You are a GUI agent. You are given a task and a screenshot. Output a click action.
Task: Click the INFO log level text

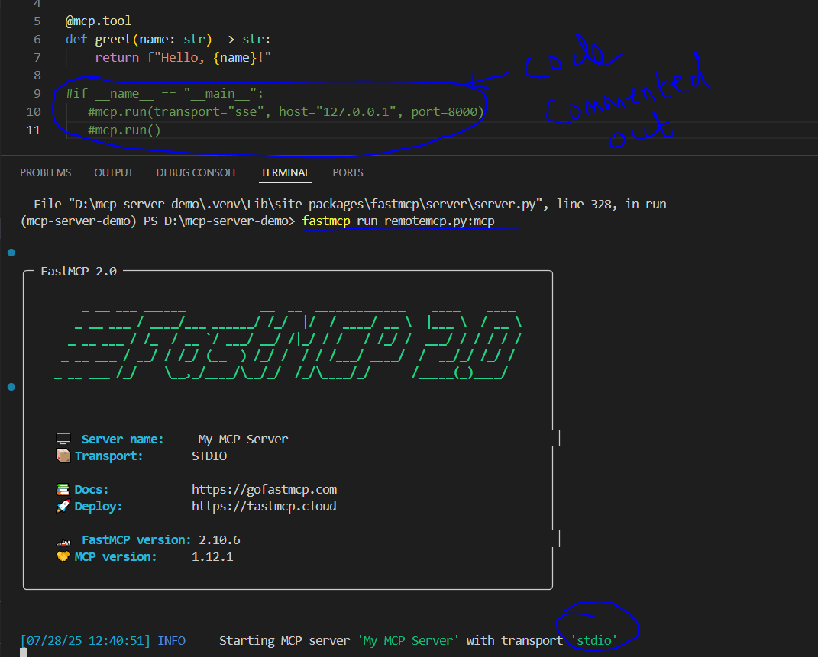tap(172, 640)
